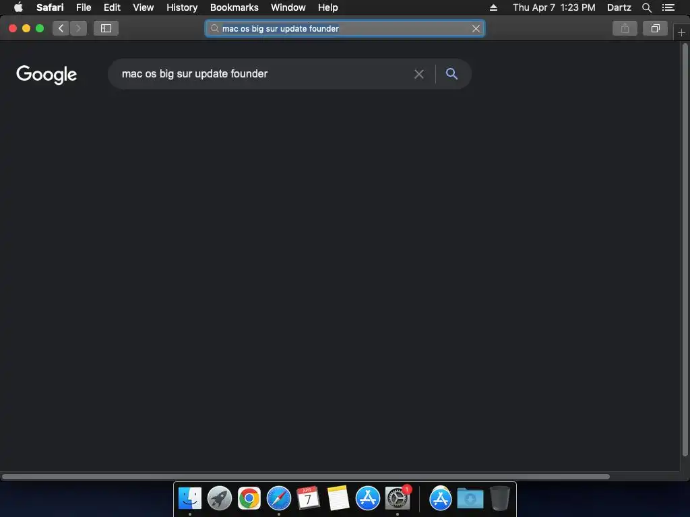Open Finder from the Dock

tap(189, 498)
